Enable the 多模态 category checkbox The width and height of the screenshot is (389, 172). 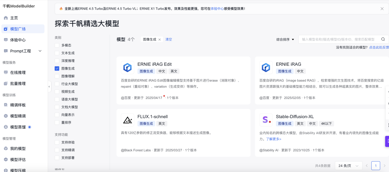(x=57, y=45)
